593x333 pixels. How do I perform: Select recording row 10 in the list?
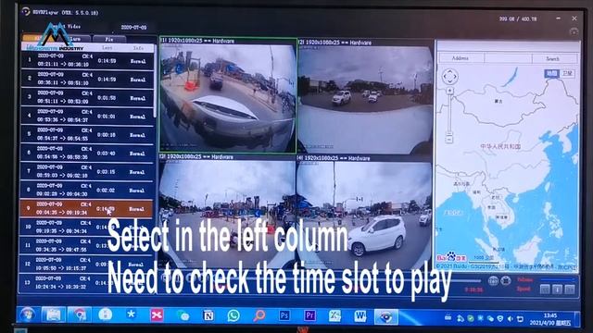tap(86, 227)
